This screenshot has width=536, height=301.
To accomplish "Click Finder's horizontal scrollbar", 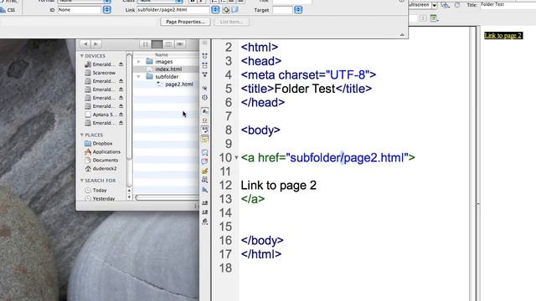I will [167, 197].
